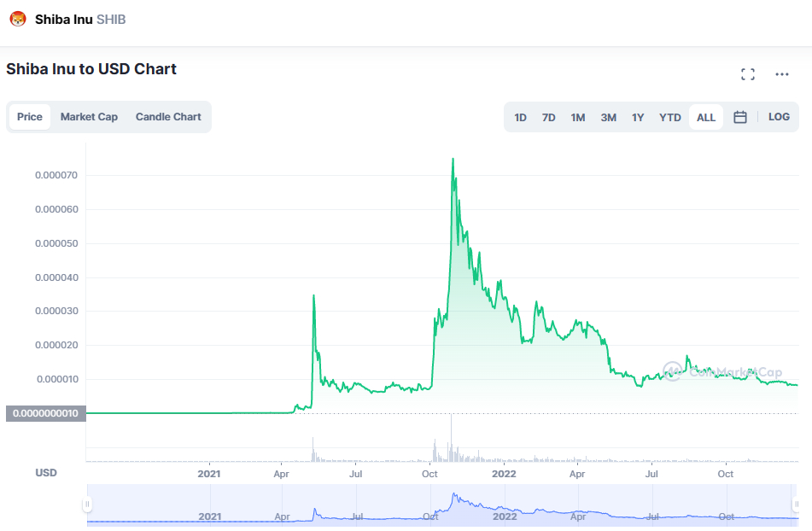Toggle LOG scale on the chart
812x531 pixels.
click(x=779, y=117)
